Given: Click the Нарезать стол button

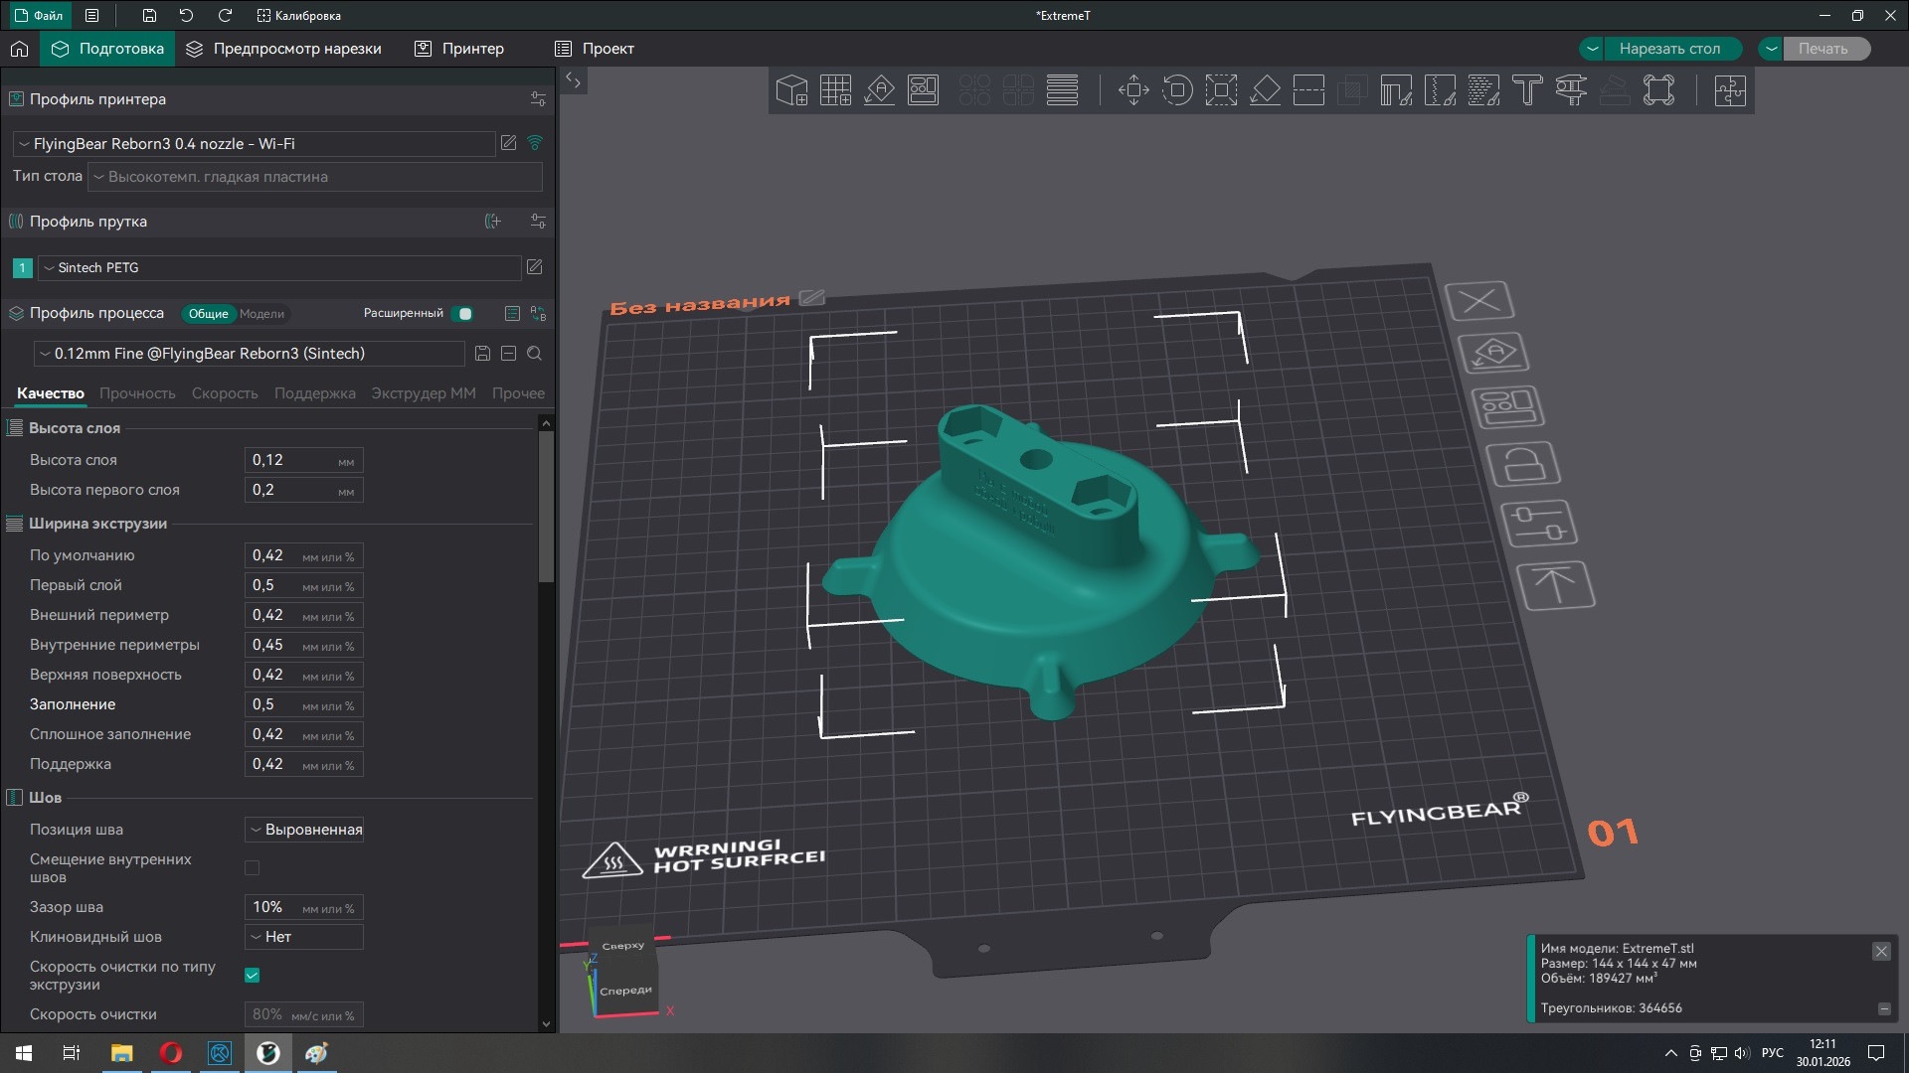Looking at the screenshot, I should tap(1669, 49).
